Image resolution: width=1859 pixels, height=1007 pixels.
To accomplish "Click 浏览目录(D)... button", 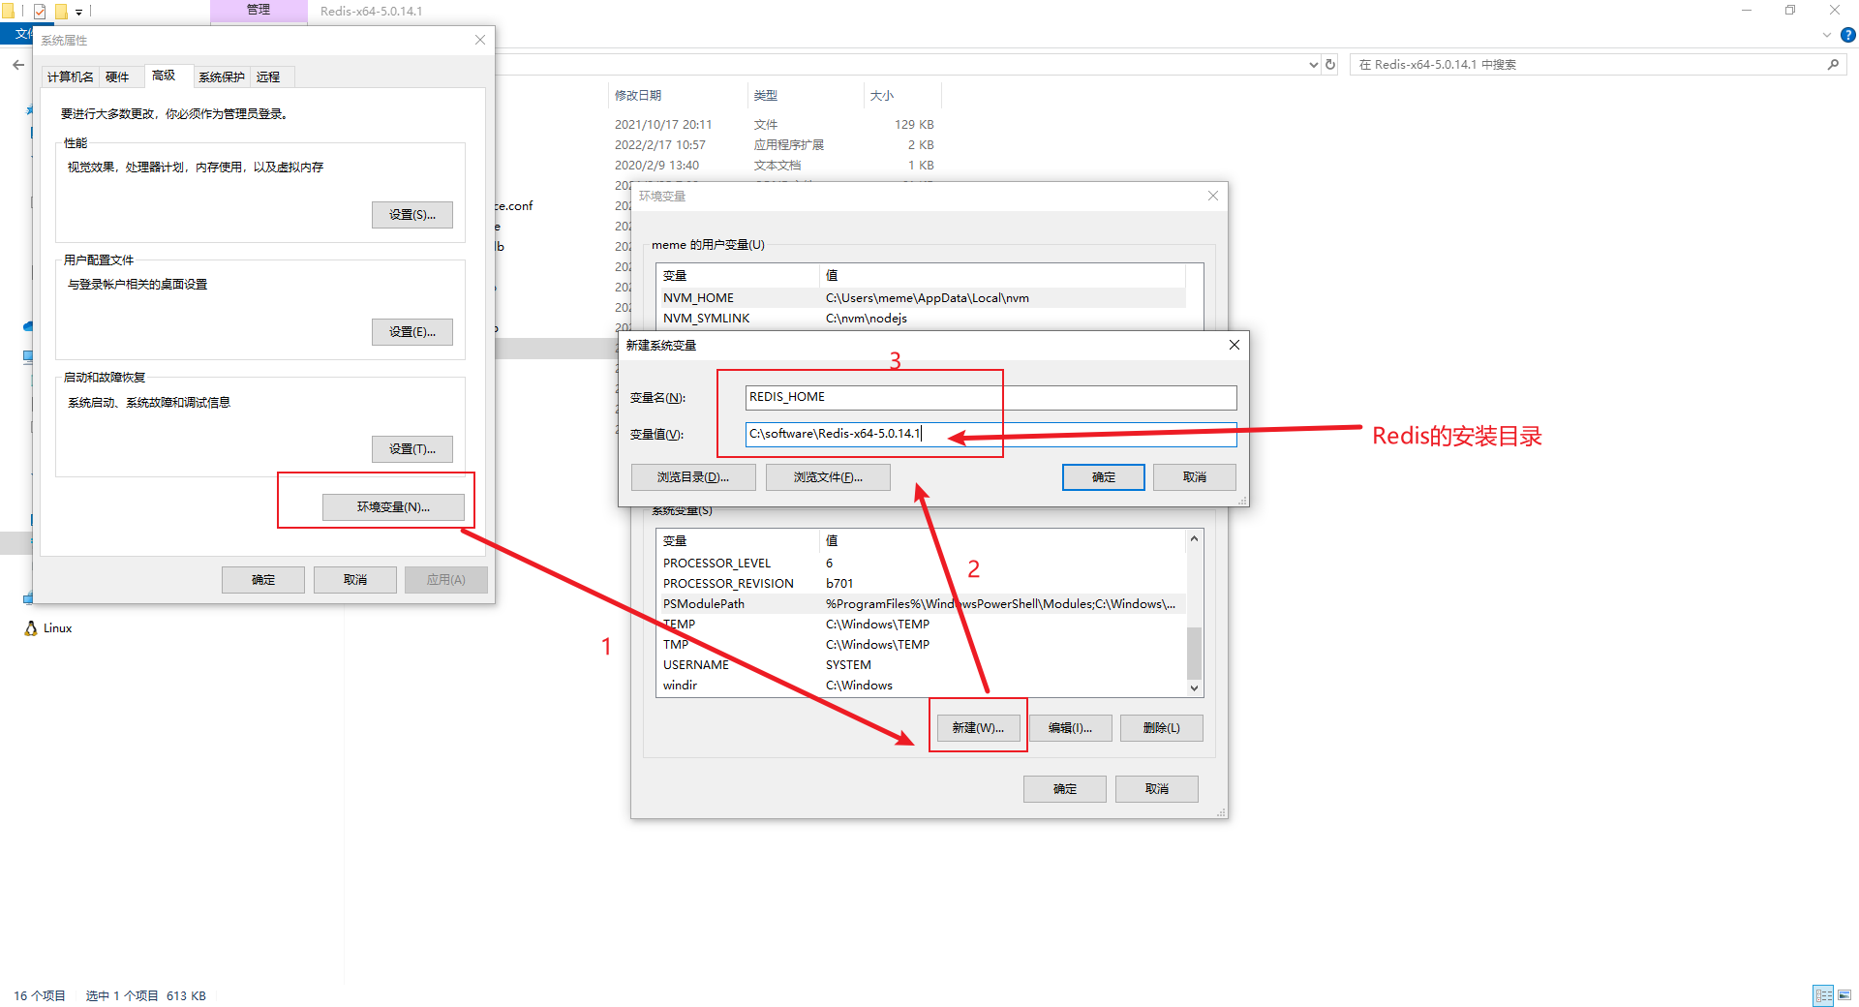I will [x=693, y=477].
